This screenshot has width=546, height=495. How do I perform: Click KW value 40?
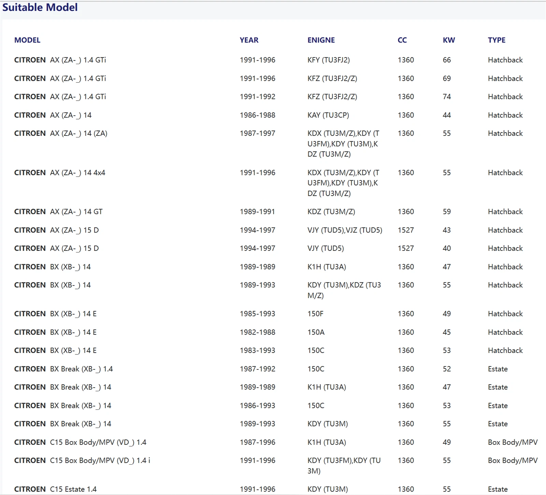coord(447,248)
